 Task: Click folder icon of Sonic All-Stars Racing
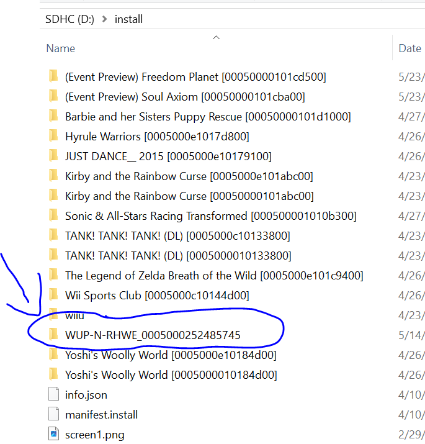tap(53, 215)
